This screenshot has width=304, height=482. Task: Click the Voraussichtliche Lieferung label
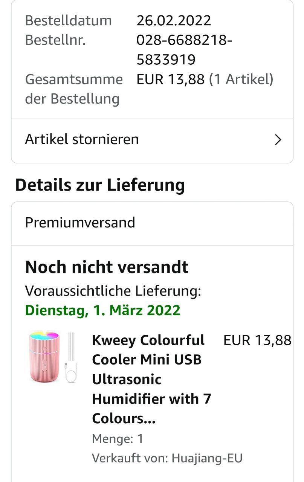click(x=113, y=291)
